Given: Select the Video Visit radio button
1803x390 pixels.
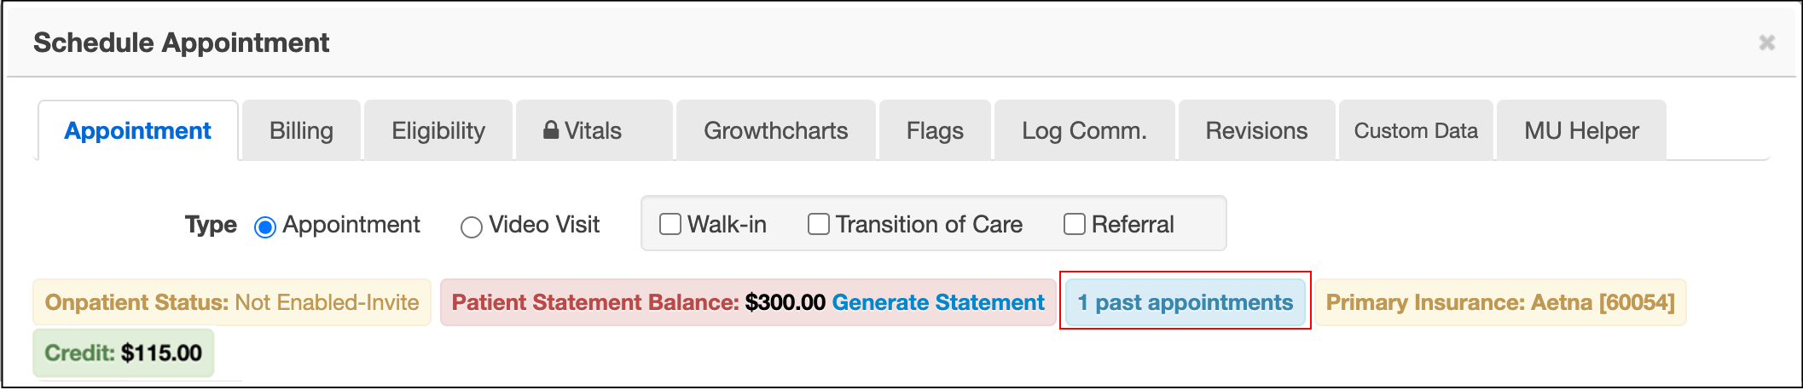Looking at the screenshot, I should (x=472, y=227).
